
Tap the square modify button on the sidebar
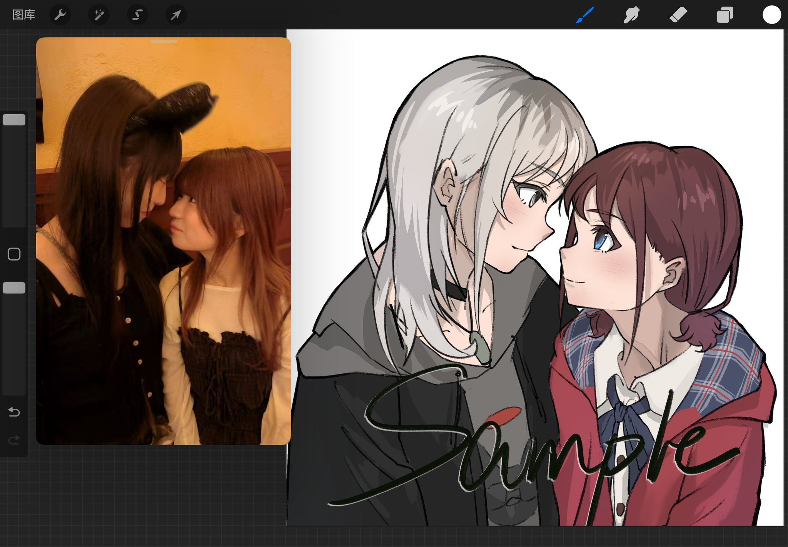tap(14, 254)
